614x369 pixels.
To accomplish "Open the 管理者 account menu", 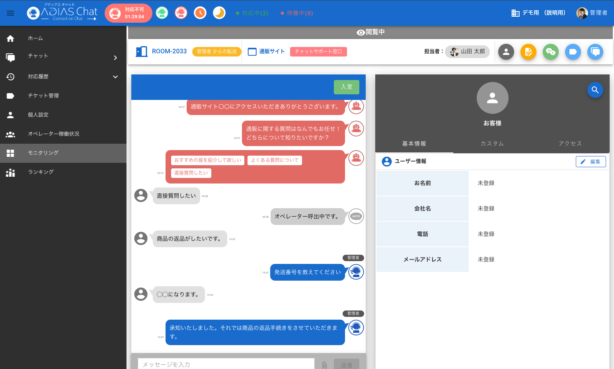I will (592, 13).
